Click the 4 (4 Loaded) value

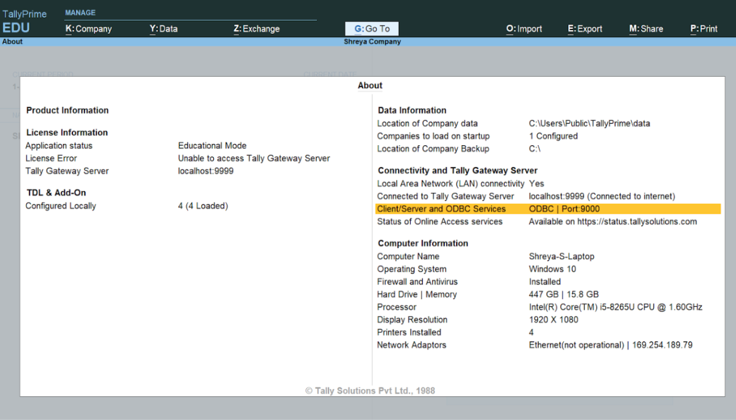203,206
